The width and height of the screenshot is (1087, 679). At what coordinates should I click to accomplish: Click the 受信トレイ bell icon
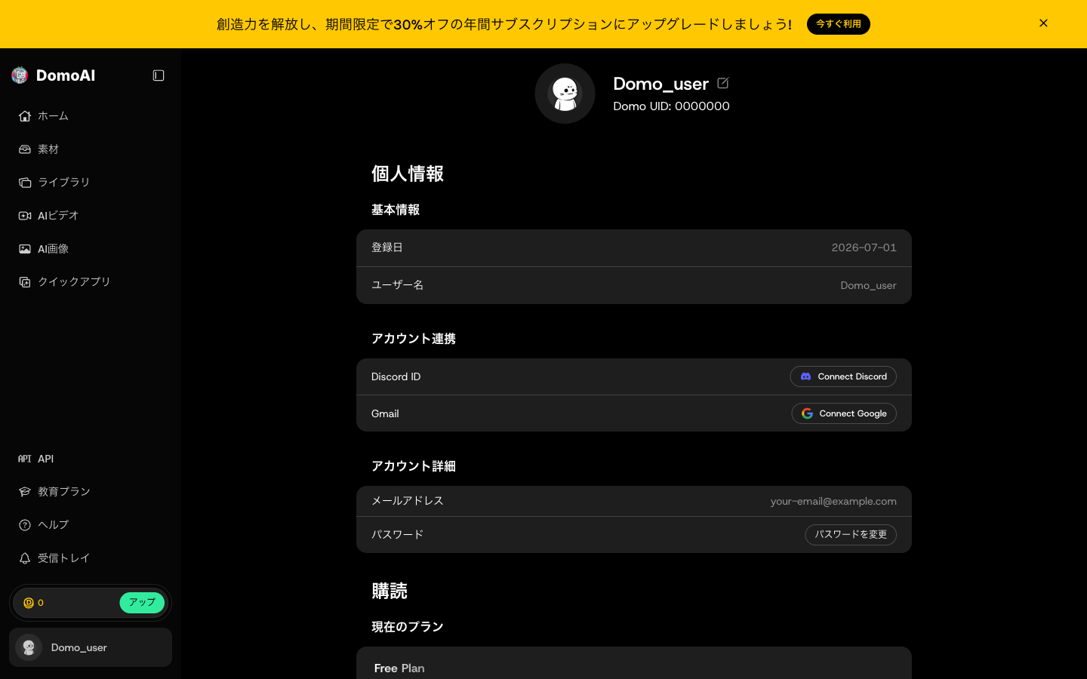tap(25, 558)
